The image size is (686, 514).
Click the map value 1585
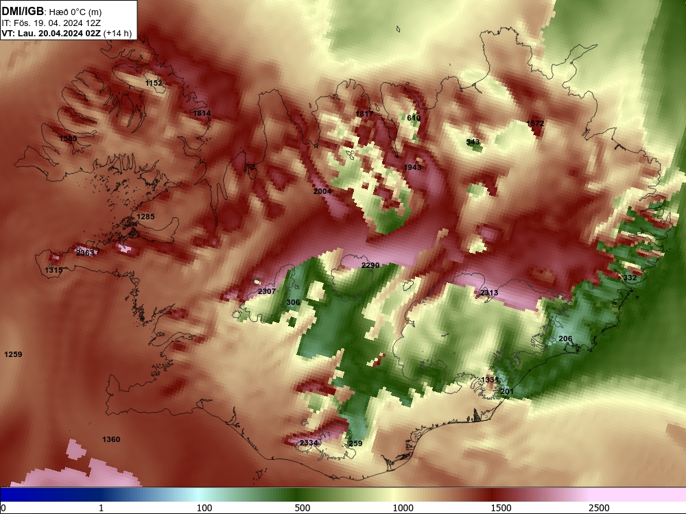(68, 138)
